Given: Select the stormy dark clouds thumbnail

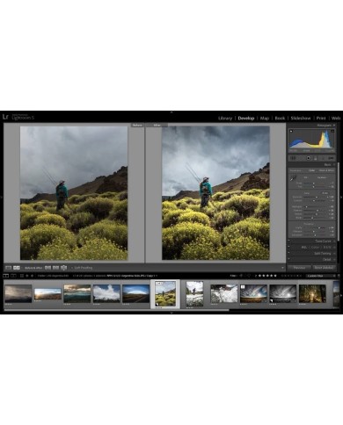Looking at the screenshot, I should click(x=18, y=293).
